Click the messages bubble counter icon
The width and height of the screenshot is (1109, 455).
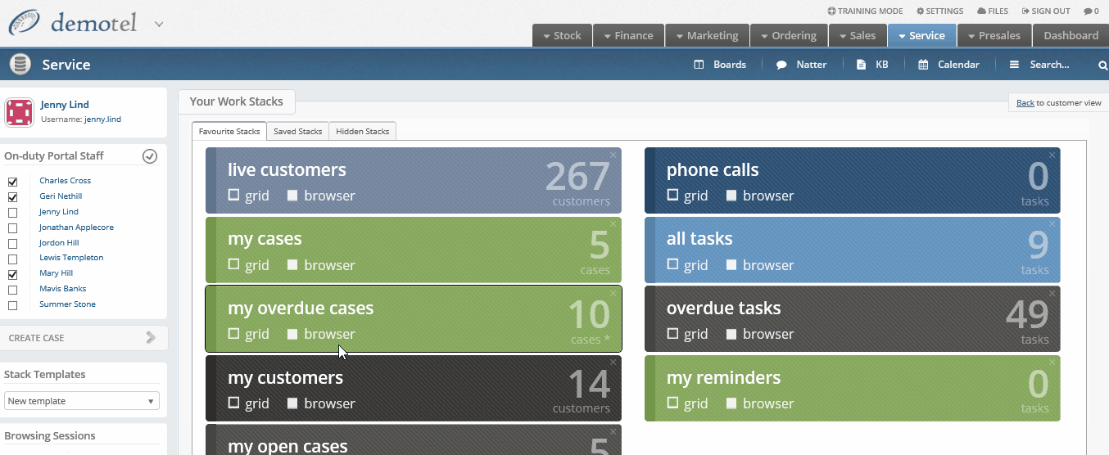[1088, 11]
